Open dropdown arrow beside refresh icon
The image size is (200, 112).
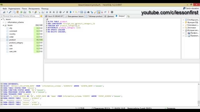pos(33,12)
